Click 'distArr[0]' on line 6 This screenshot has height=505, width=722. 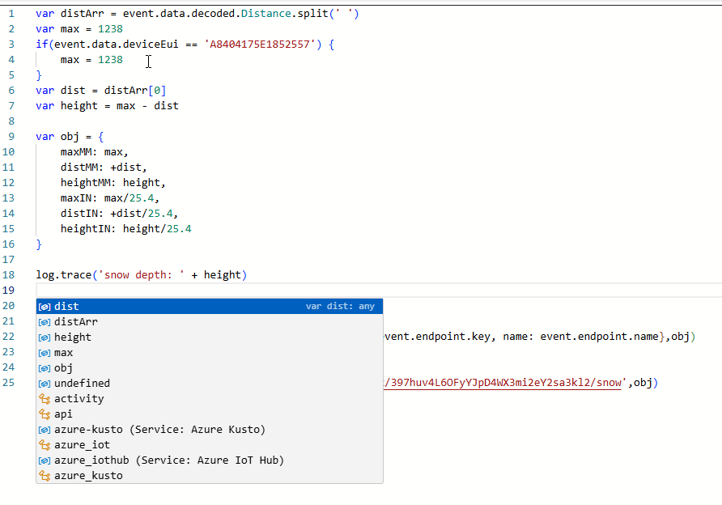(x=135, y=90)
